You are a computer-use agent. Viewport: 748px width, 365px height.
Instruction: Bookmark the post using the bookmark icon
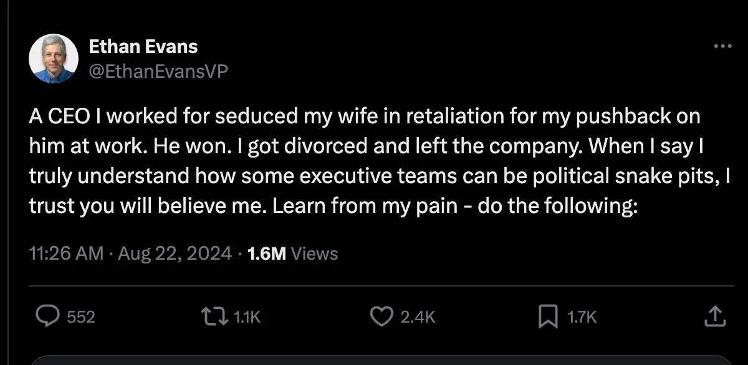click(547, 316)
